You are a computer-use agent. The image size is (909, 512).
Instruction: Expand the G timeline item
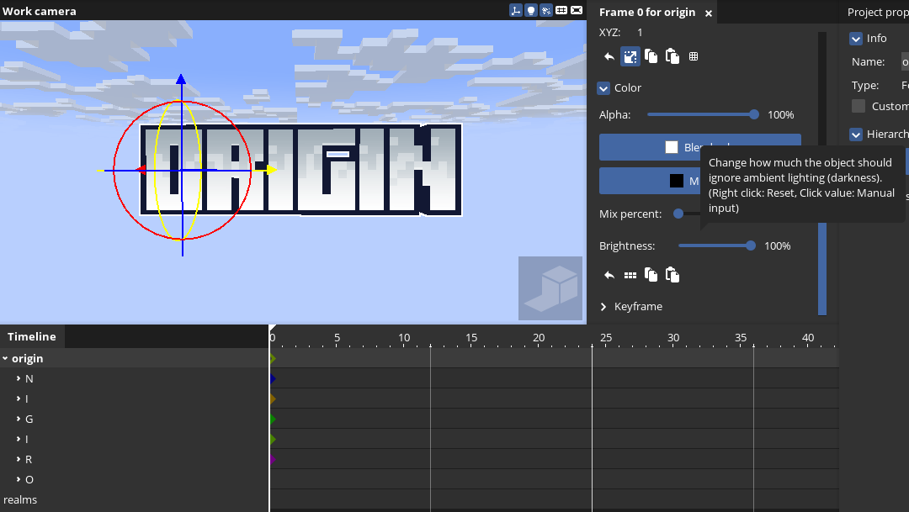click(x=19, y=419)
